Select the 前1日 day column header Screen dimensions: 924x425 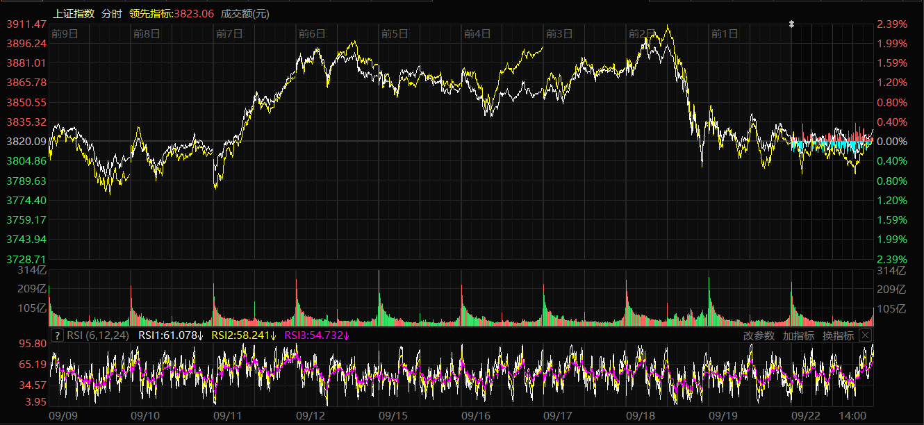pyautogui.click(x=725, y=33)
